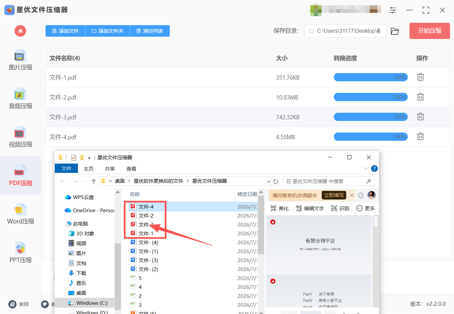Select 文件-3.pdf row in list
The width and height of the screenshot is (454, 314).
coord(248,117)
